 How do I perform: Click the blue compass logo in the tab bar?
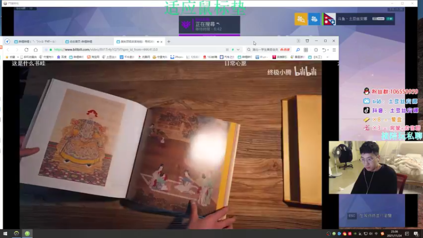click(7, 41)
